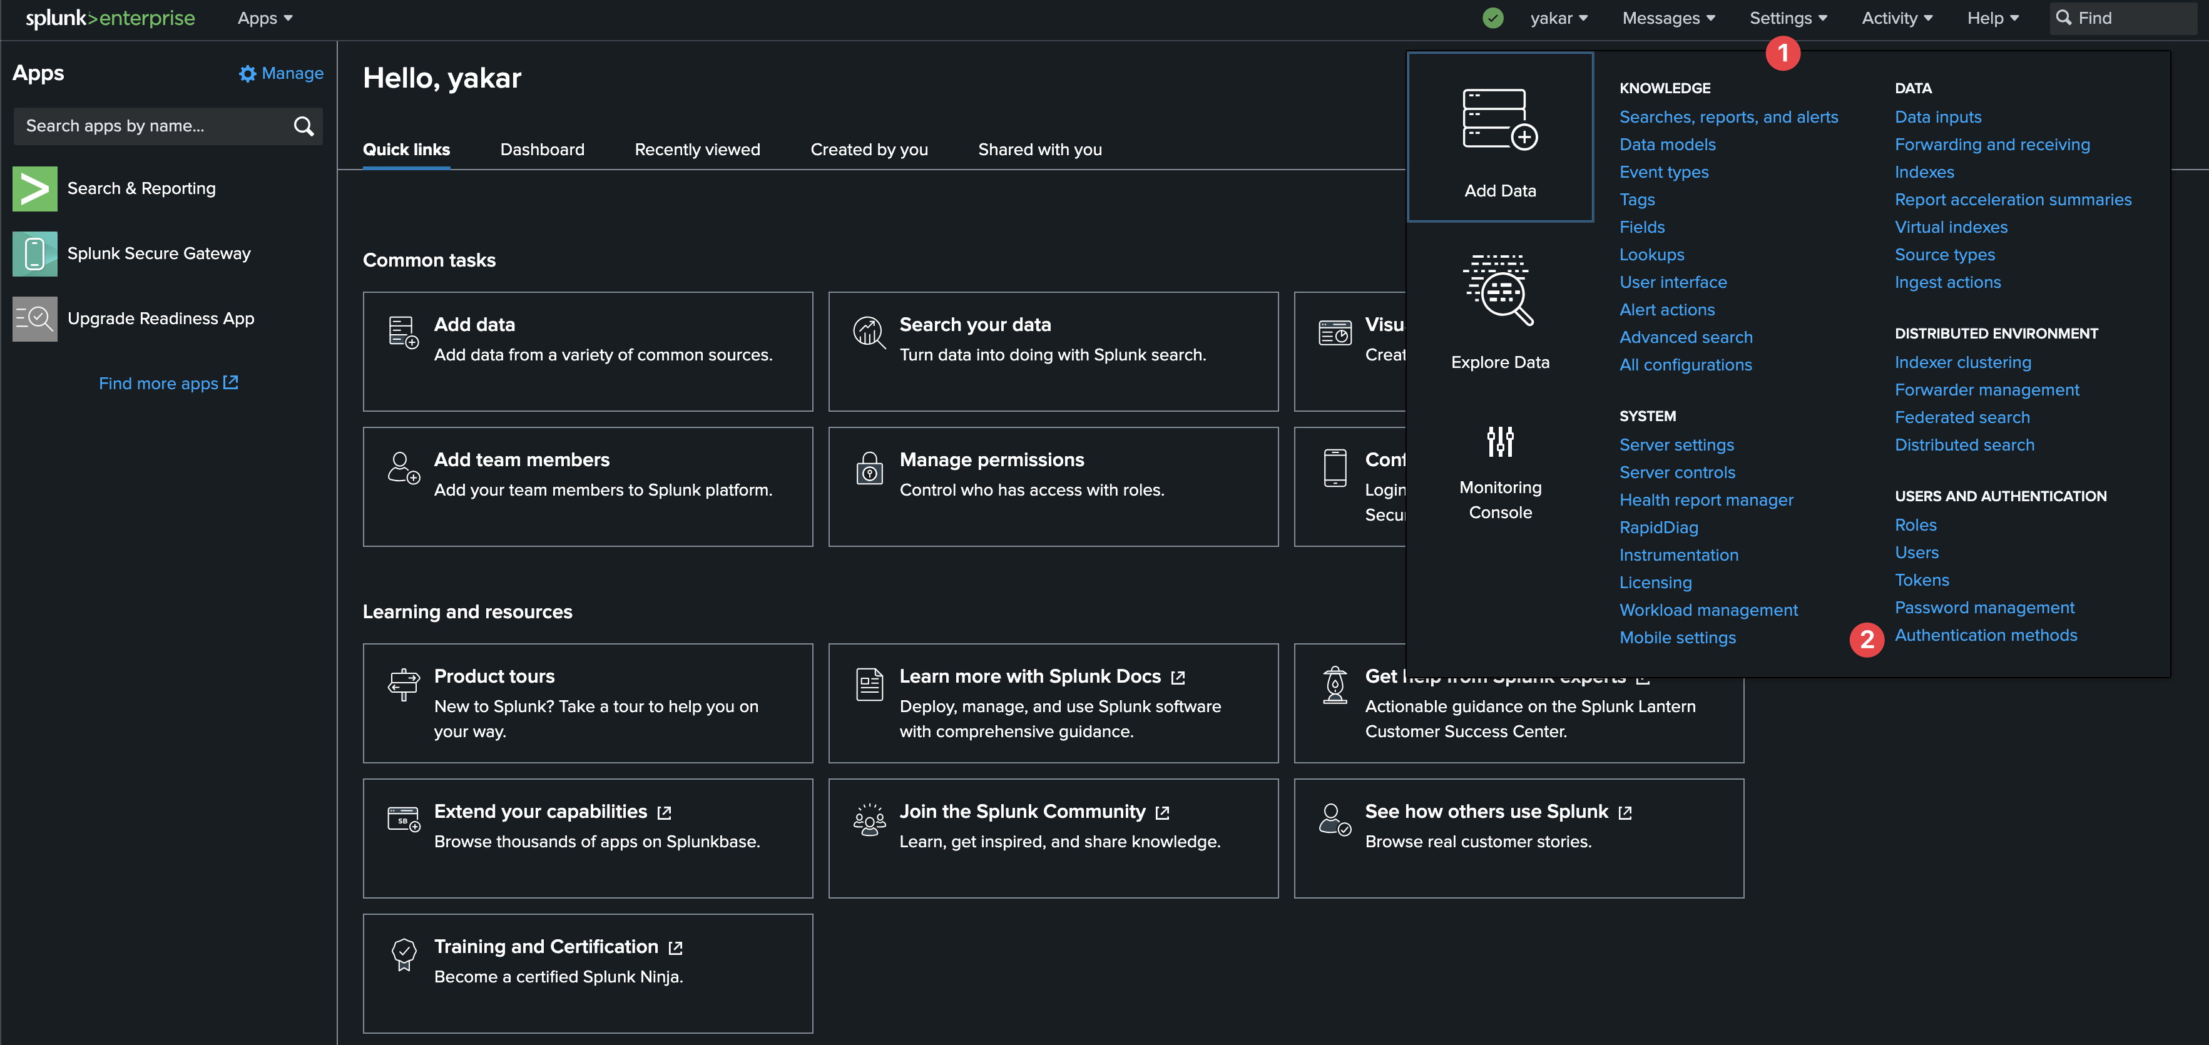Expand the Apps dropdown in top bar
The image size is (2209, 1045).
[x=264, y=18]
